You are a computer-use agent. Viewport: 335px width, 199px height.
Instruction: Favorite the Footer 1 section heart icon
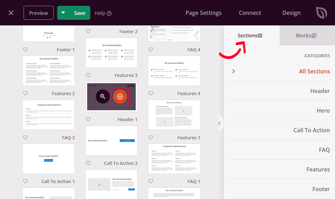coord(25,49)
